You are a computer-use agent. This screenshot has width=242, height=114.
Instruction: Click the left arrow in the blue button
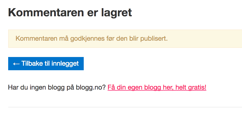point(16,64)
